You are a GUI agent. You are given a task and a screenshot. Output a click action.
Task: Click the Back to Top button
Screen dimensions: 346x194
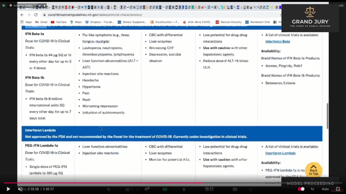tap(313, 170)
